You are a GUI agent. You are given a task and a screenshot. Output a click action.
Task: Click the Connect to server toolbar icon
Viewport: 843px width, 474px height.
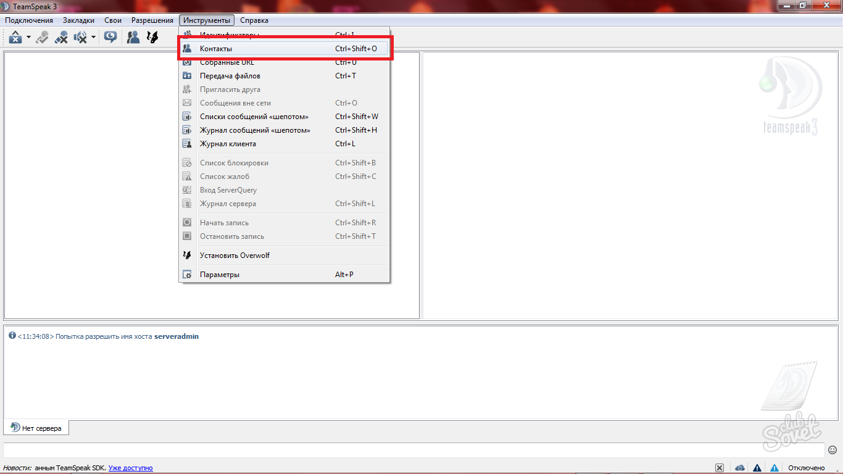tap(15, 37)
